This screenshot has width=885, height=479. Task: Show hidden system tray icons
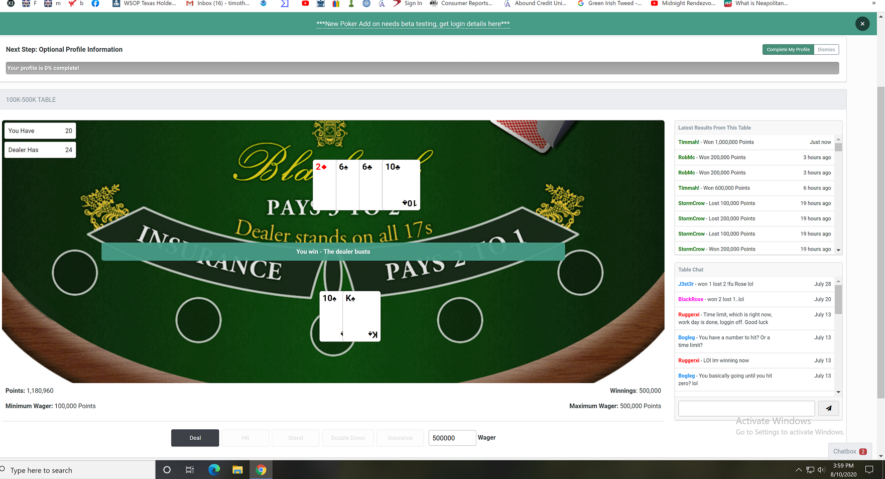point(798,470)
